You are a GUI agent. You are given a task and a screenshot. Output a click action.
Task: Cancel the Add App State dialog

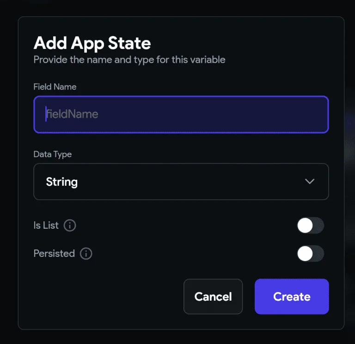(x=213, y=297)
